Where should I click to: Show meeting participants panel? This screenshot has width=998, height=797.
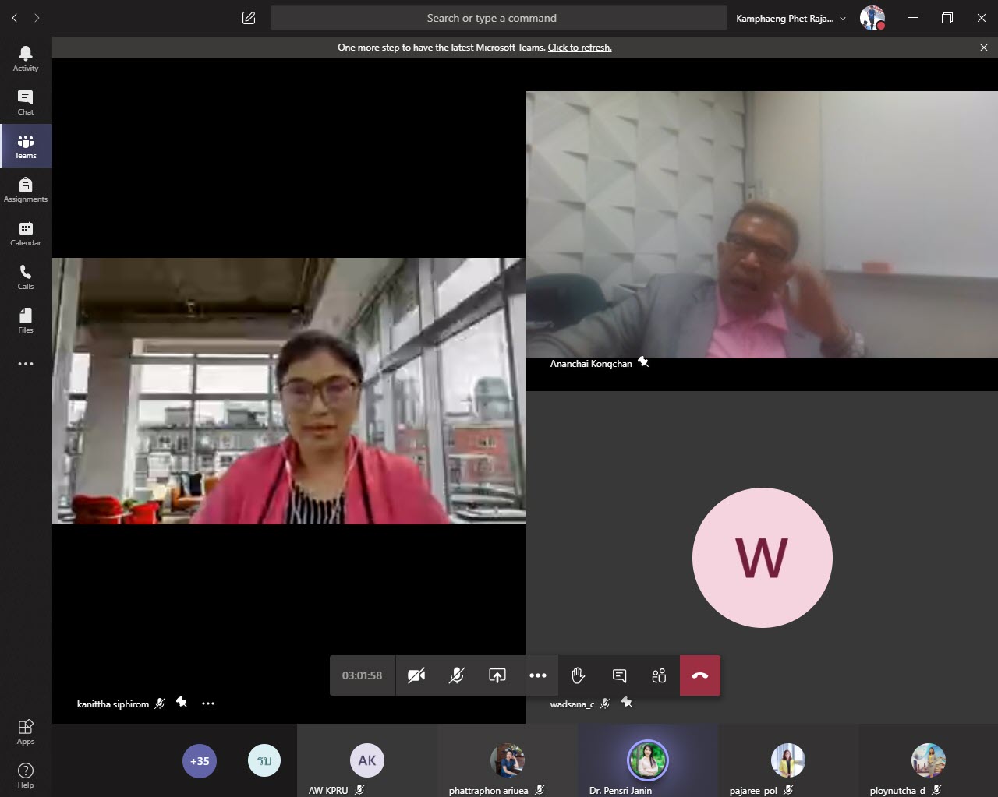coord(659,675)
